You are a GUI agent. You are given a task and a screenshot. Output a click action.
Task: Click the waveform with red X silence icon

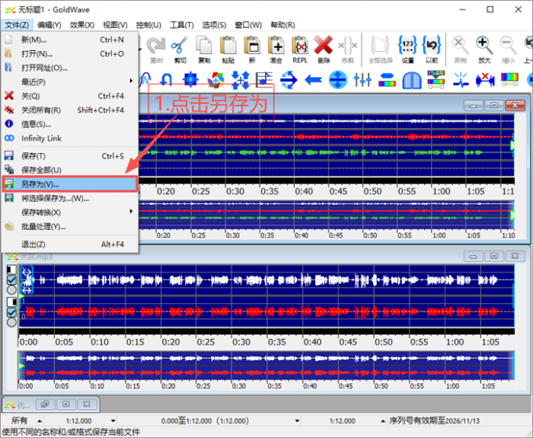pos(485,80)
